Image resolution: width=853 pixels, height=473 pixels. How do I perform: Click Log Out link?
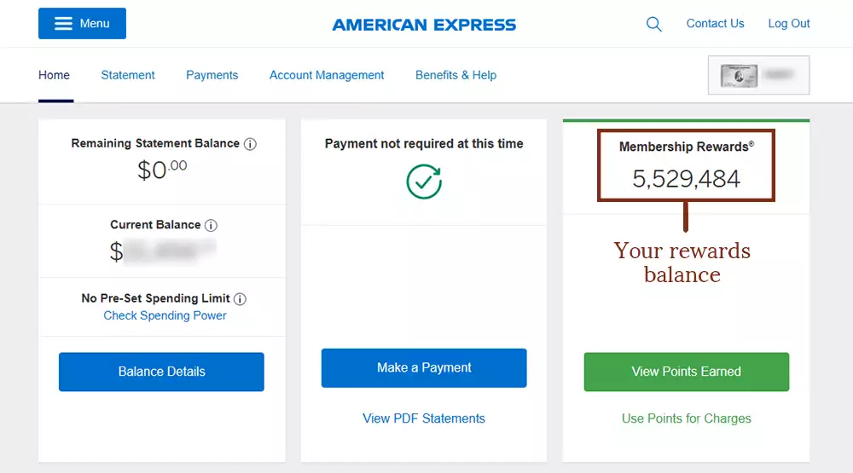[x=789, y=24]
